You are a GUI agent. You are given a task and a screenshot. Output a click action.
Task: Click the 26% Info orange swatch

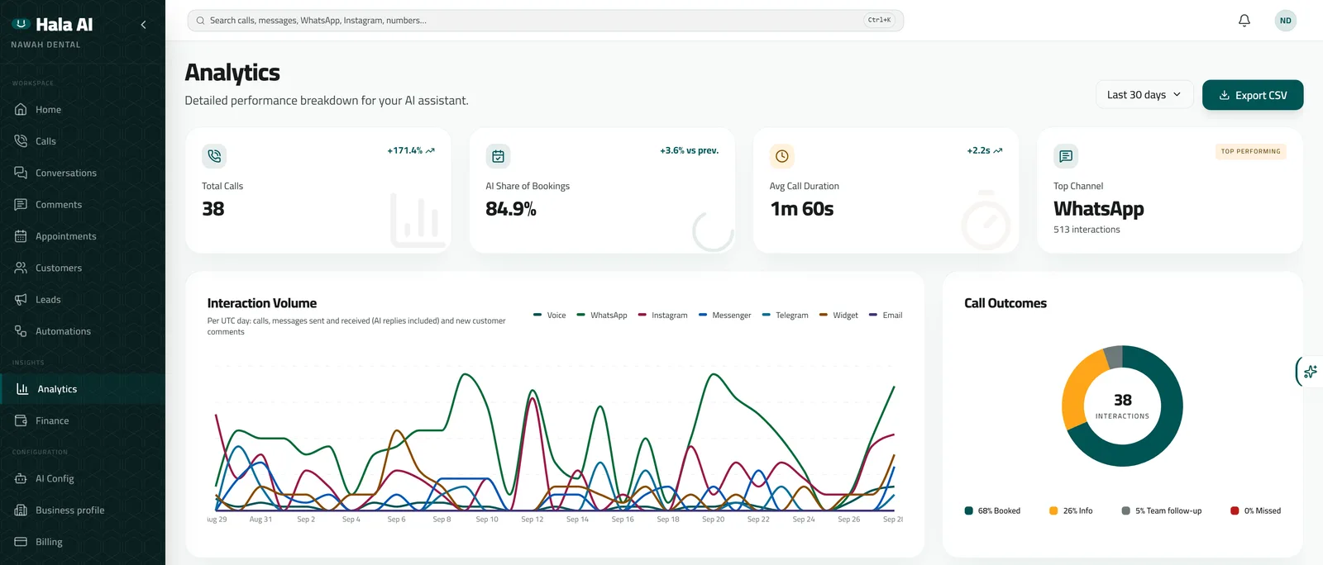tap(1053, 510)
